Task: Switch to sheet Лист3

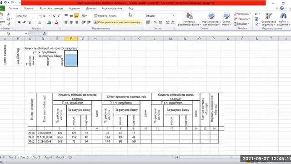Action: (x=36, y=157)
